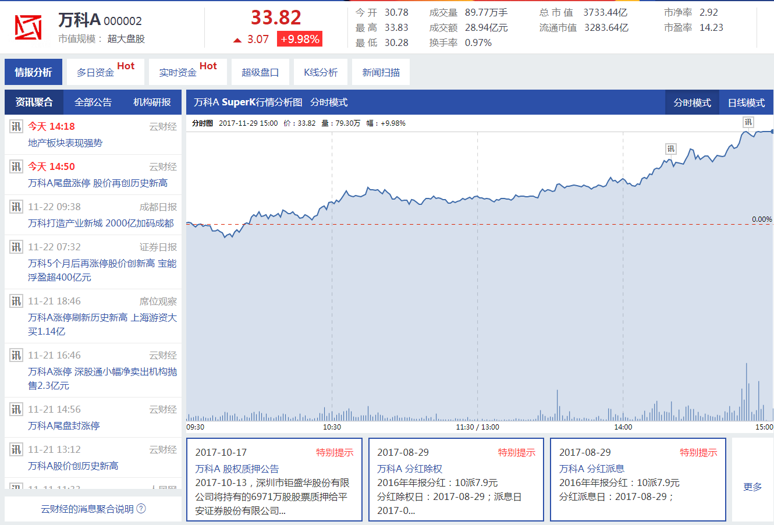Expand more notices with 更多 button

(x=752, y=487)
